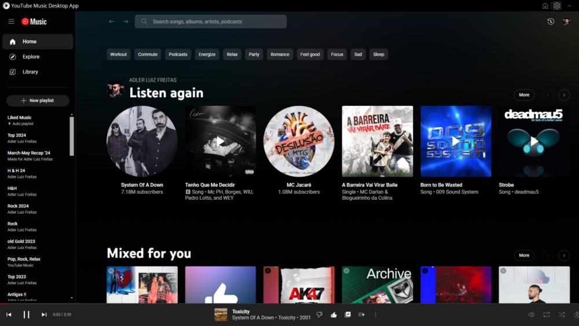
Task: Collapse the sidebar with hamburger menu
Action: [x=11, y=21]
